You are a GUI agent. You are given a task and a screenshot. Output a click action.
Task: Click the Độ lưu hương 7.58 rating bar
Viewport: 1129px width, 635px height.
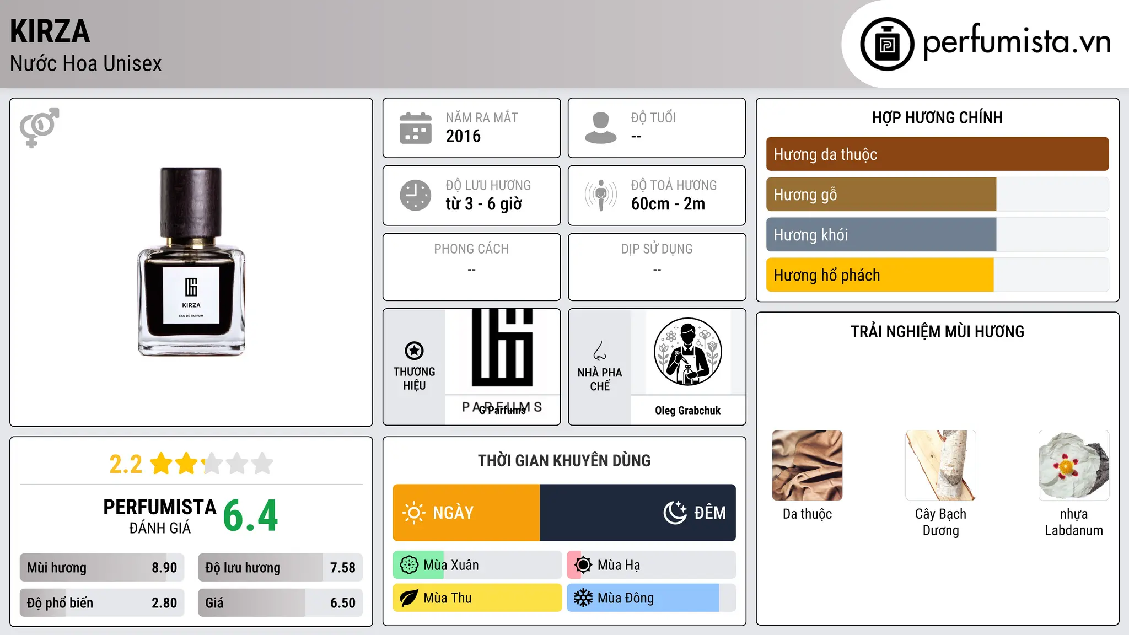280,568
